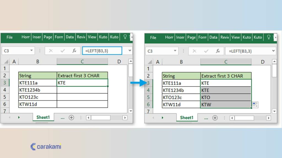Switch to the View ribbon tab

pos(92,37)
